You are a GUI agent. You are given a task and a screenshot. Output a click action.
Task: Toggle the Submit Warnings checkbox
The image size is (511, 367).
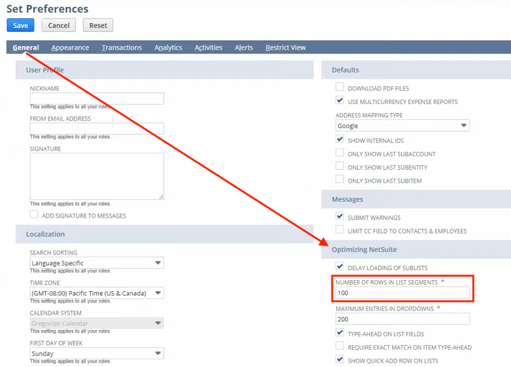340,217
